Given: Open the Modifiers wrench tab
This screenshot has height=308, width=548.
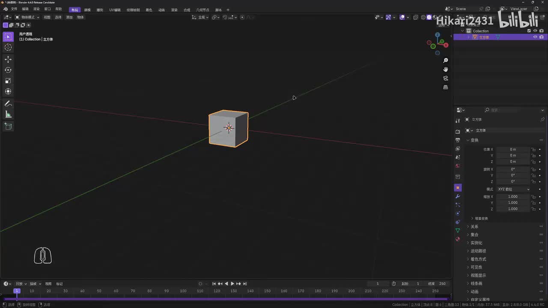Looking at the screenshot, I should coord(458,196).
